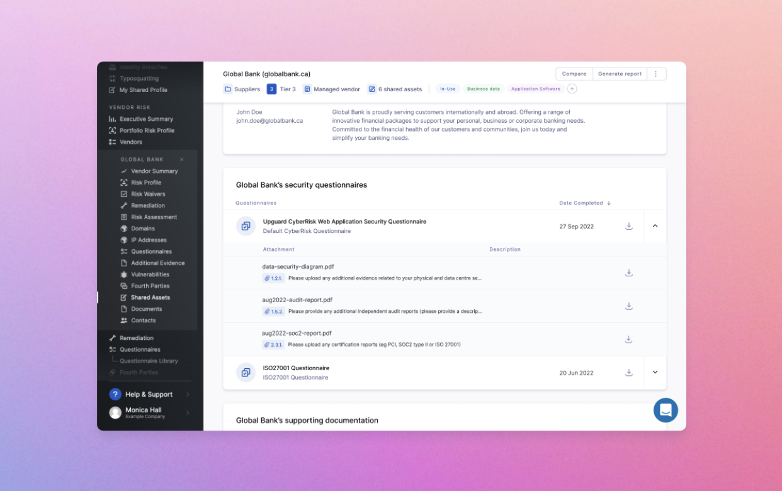Viewport: 782px width, 491px height.
Task: Click the 1.5.2. attachment reference badge
Action: 273,311
